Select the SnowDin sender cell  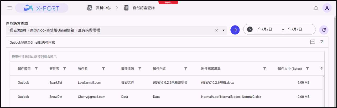pyautogui.click(x=56, y=97)
